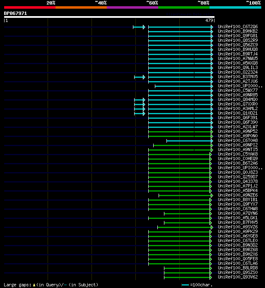Select hit label UniRef100_Q05FE8
The height and width of the screenshot is (288, 265).
pos(238,259)
